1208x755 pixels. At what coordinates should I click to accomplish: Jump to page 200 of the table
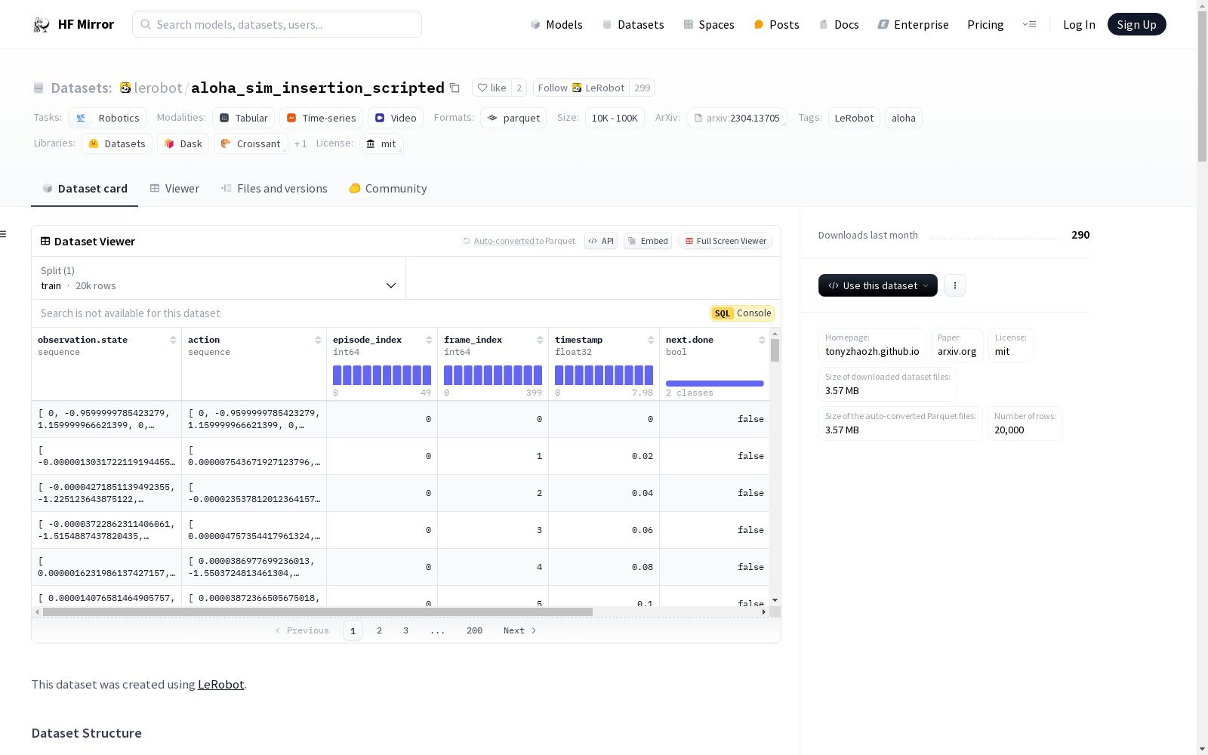click(474, 630)
